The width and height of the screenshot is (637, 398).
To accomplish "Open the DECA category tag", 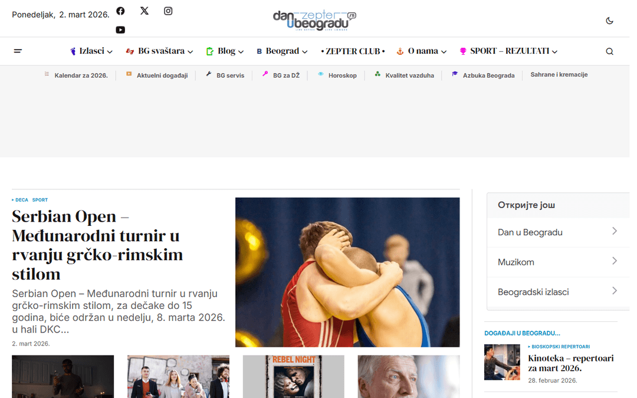I will [22, 200].
